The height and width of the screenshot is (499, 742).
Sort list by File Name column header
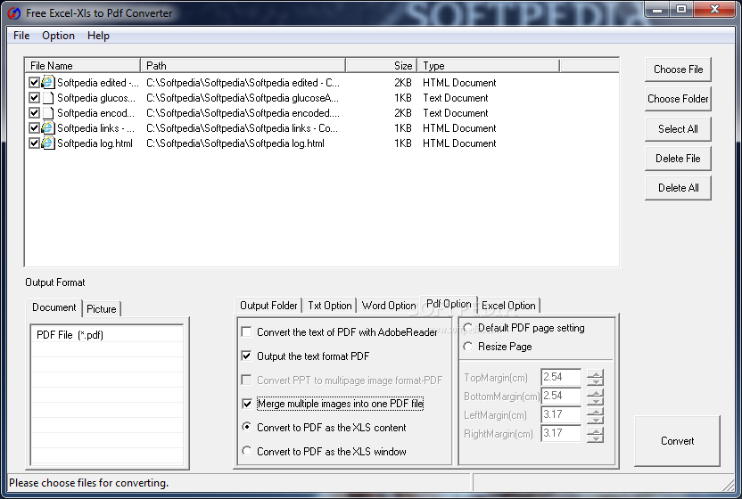pyautogui.click(x=83, y=66)
